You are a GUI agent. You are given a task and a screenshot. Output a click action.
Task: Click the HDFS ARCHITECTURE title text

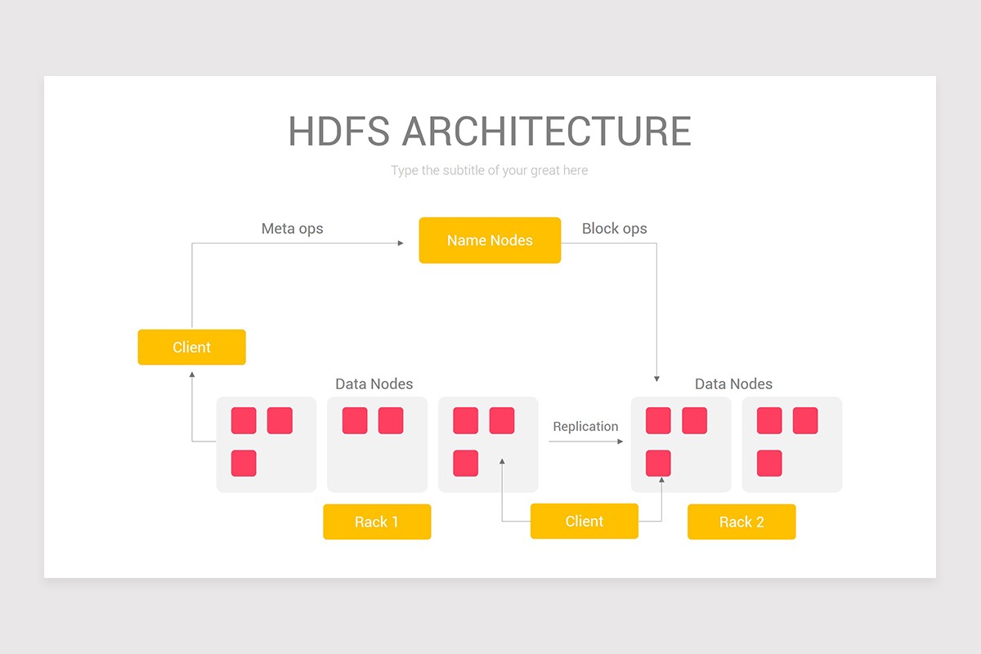490,131
